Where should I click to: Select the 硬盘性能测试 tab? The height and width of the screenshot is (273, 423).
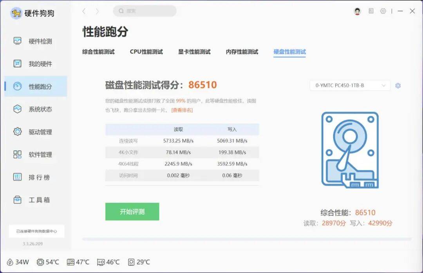(x=290, y=52)
